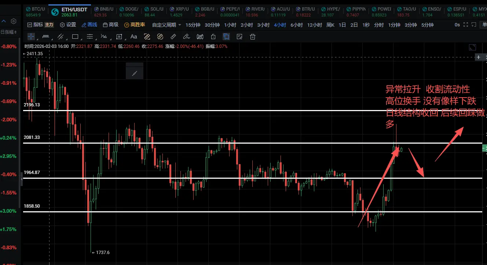Switch to the 1秒 timeframe
Screen dimensions: 487x265
pos(366,25)
